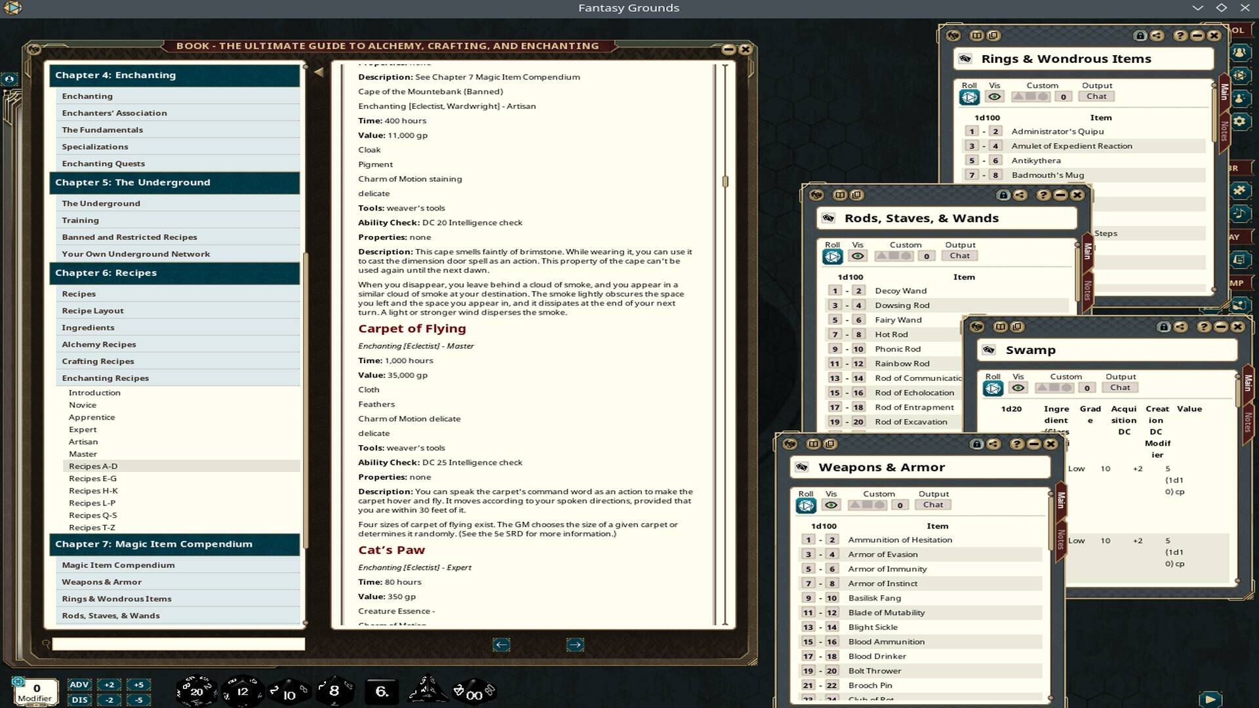The image size is (1259, 708).
Task: Click the book search input field
Action: click(178, 644)
